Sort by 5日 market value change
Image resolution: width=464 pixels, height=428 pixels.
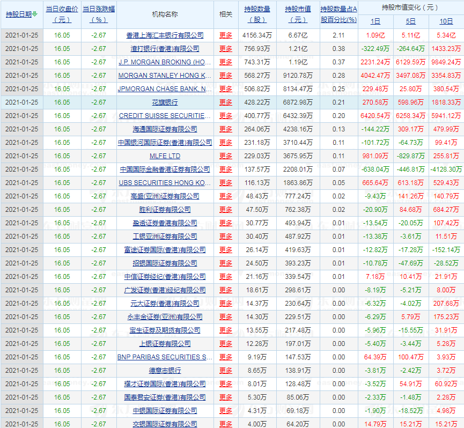pyautogui.click(x=411, y=21)
